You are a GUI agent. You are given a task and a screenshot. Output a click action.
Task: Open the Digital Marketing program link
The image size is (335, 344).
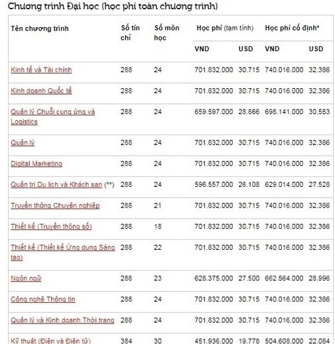point(36,164)
